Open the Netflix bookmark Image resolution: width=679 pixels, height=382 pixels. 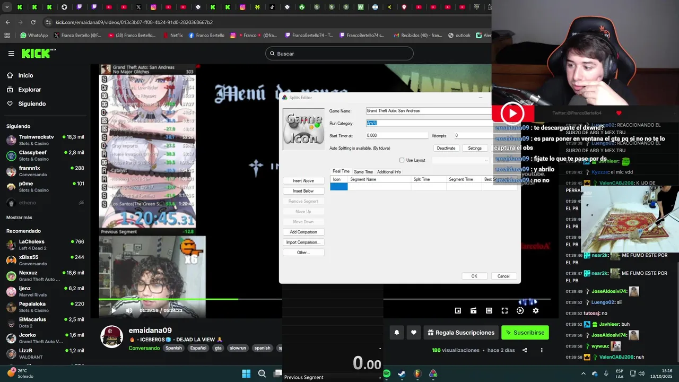click(172, 36)
